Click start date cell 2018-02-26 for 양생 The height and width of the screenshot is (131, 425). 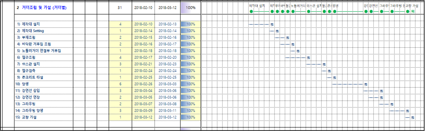coord(143,84)
